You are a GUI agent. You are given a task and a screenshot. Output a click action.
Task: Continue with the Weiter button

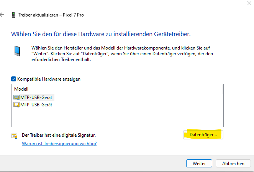click(x=199, y=163)
